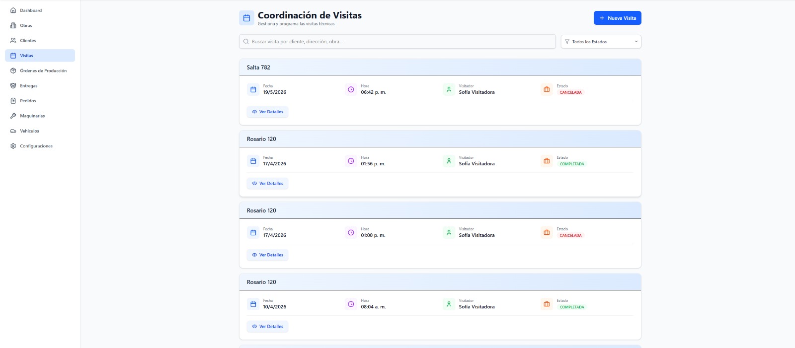Select Órdenes de Producción menu item

coord(40,70)
